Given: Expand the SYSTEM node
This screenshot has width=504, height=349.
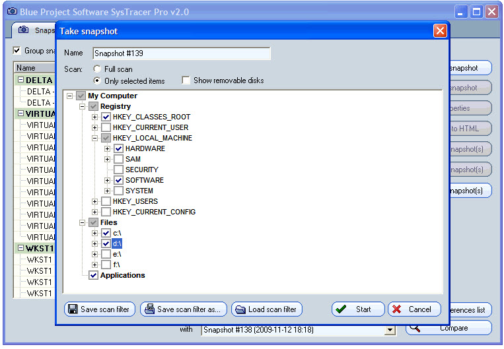Looking at the screenshot, I should (x=108, y=191).
